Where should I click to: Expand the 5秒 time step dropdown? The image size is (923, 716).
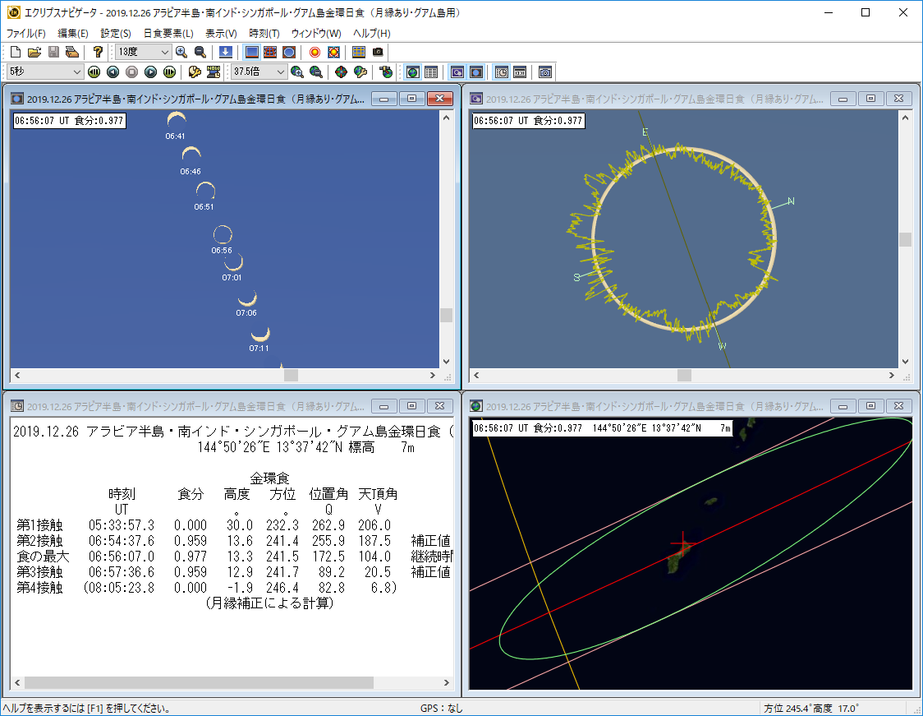[78, 72]
